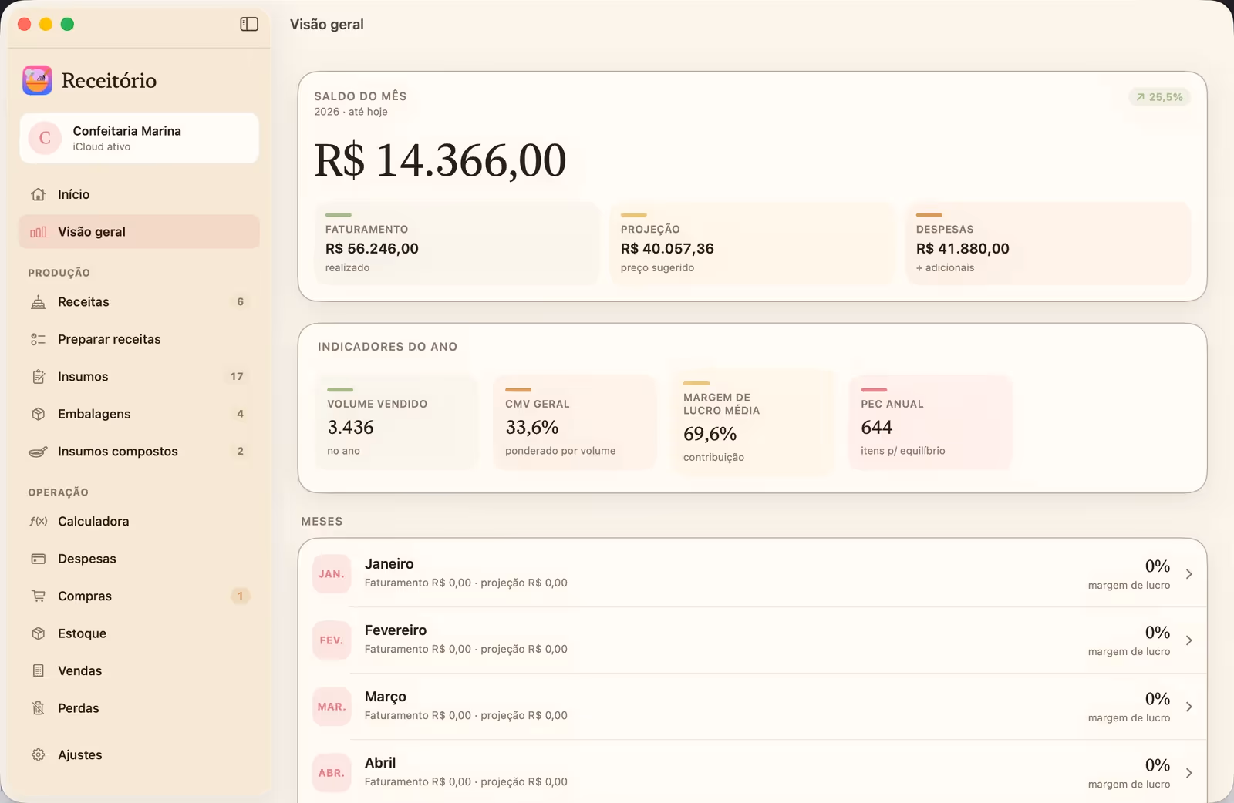Click the OPERAÇÃO sidebar section header
This screenshot has width=1234, height=803.
click(x=59, y=492)
